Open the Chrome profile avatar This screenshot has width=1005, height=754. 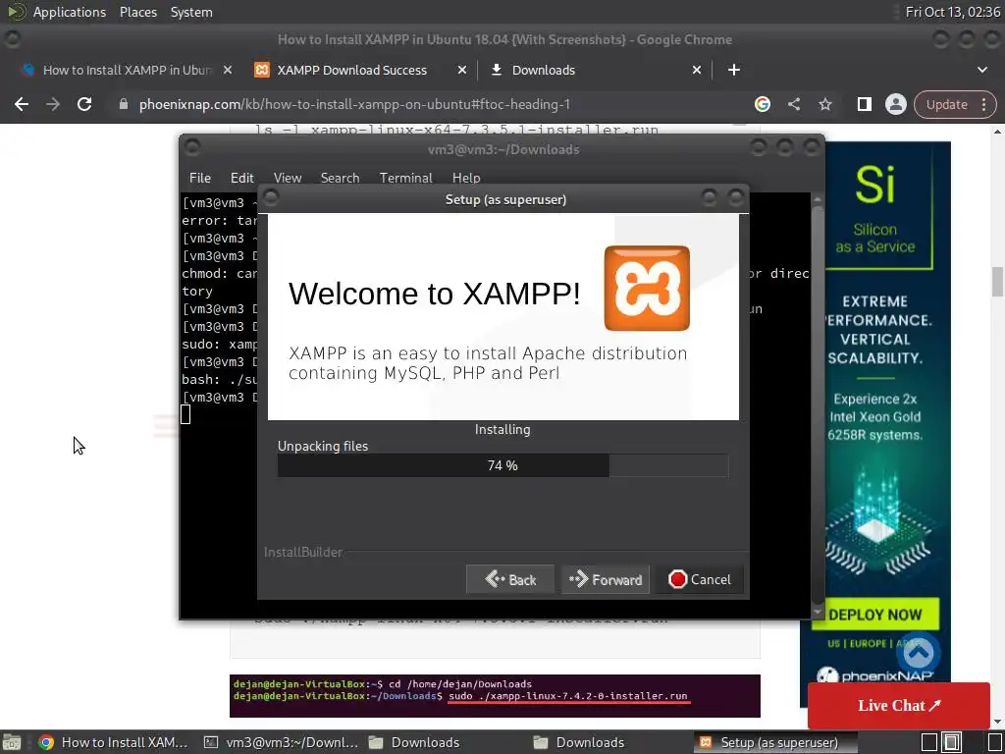click(895, 104)
